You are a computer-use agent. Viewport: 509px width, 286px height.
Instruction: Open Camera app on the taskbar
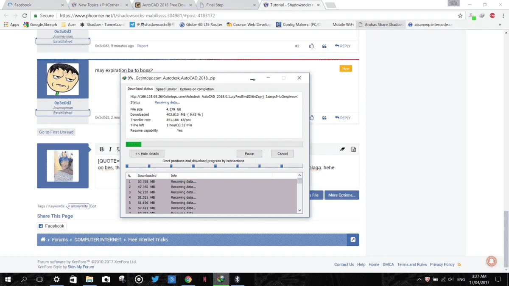pos(106,279)
